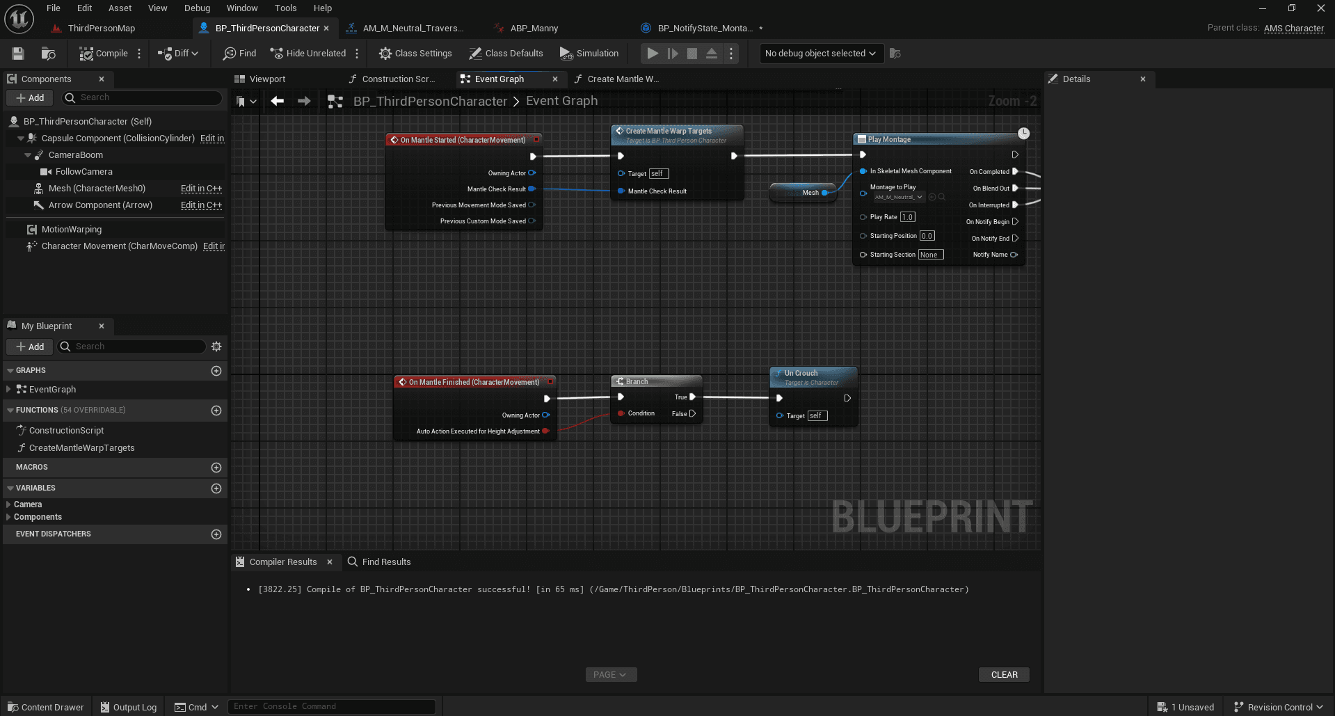Expand Components variable category
The width and height of the screenshot is (1335, 716).
point(8,517)
